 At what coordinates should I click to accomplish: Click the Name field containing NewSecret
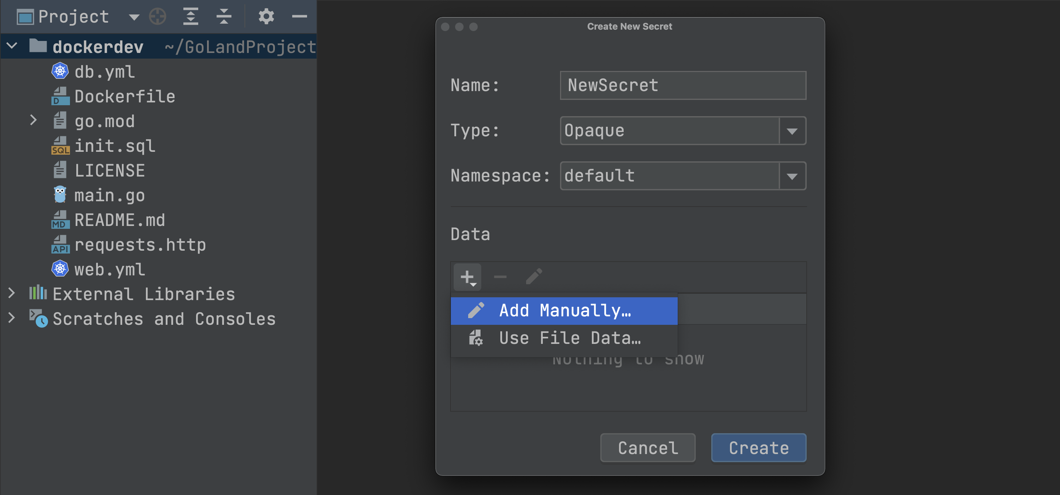pos(683,85)
